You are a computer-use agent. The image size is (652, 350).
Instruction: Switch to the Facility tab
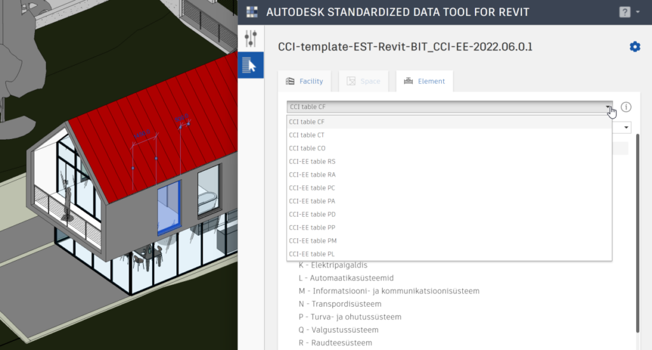[304, 81]
